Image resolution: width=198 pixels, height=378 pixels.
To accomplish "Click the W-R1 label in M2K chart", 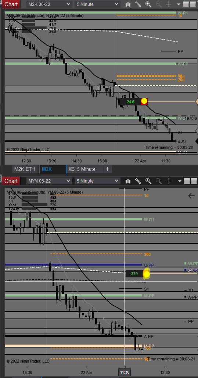I will pos(183,13).
